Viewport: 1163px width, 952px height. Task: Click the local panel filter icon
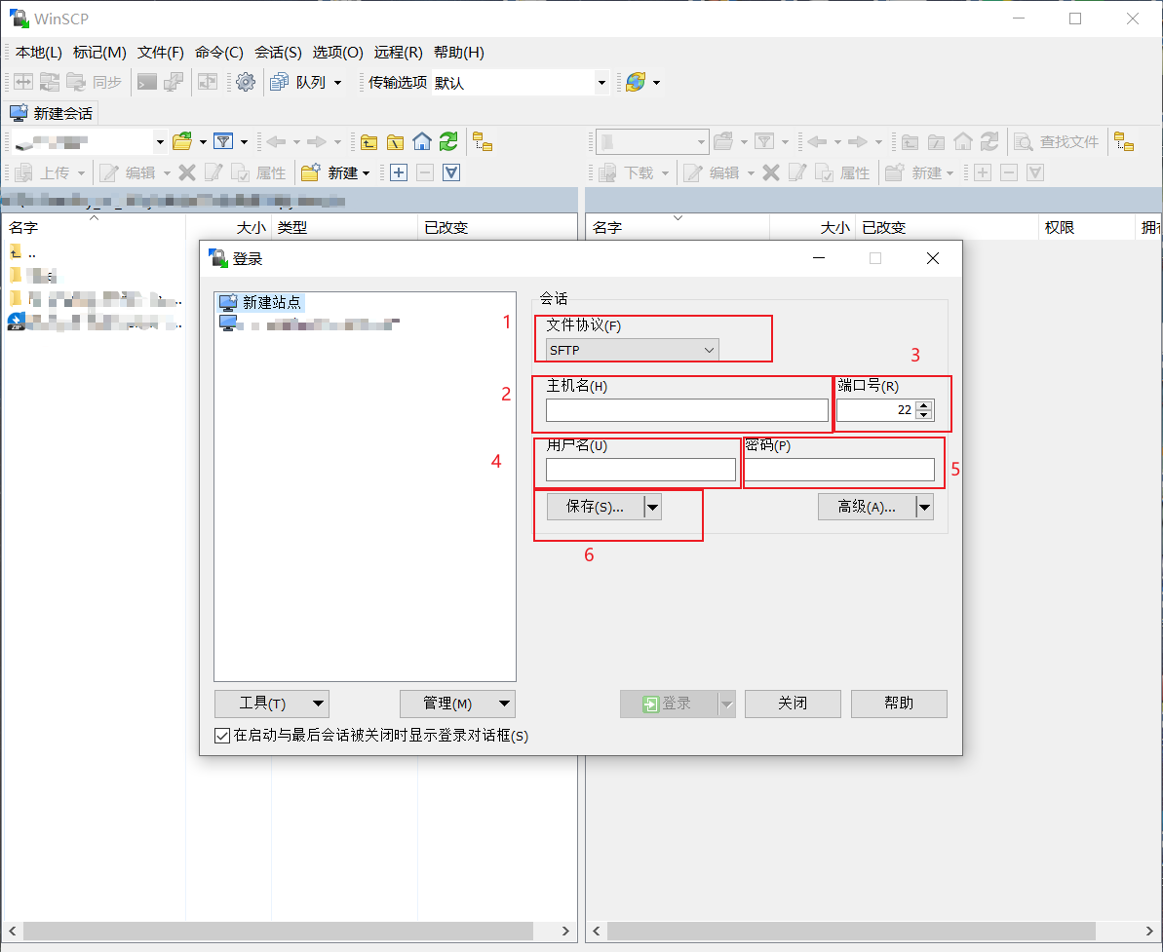223,141
